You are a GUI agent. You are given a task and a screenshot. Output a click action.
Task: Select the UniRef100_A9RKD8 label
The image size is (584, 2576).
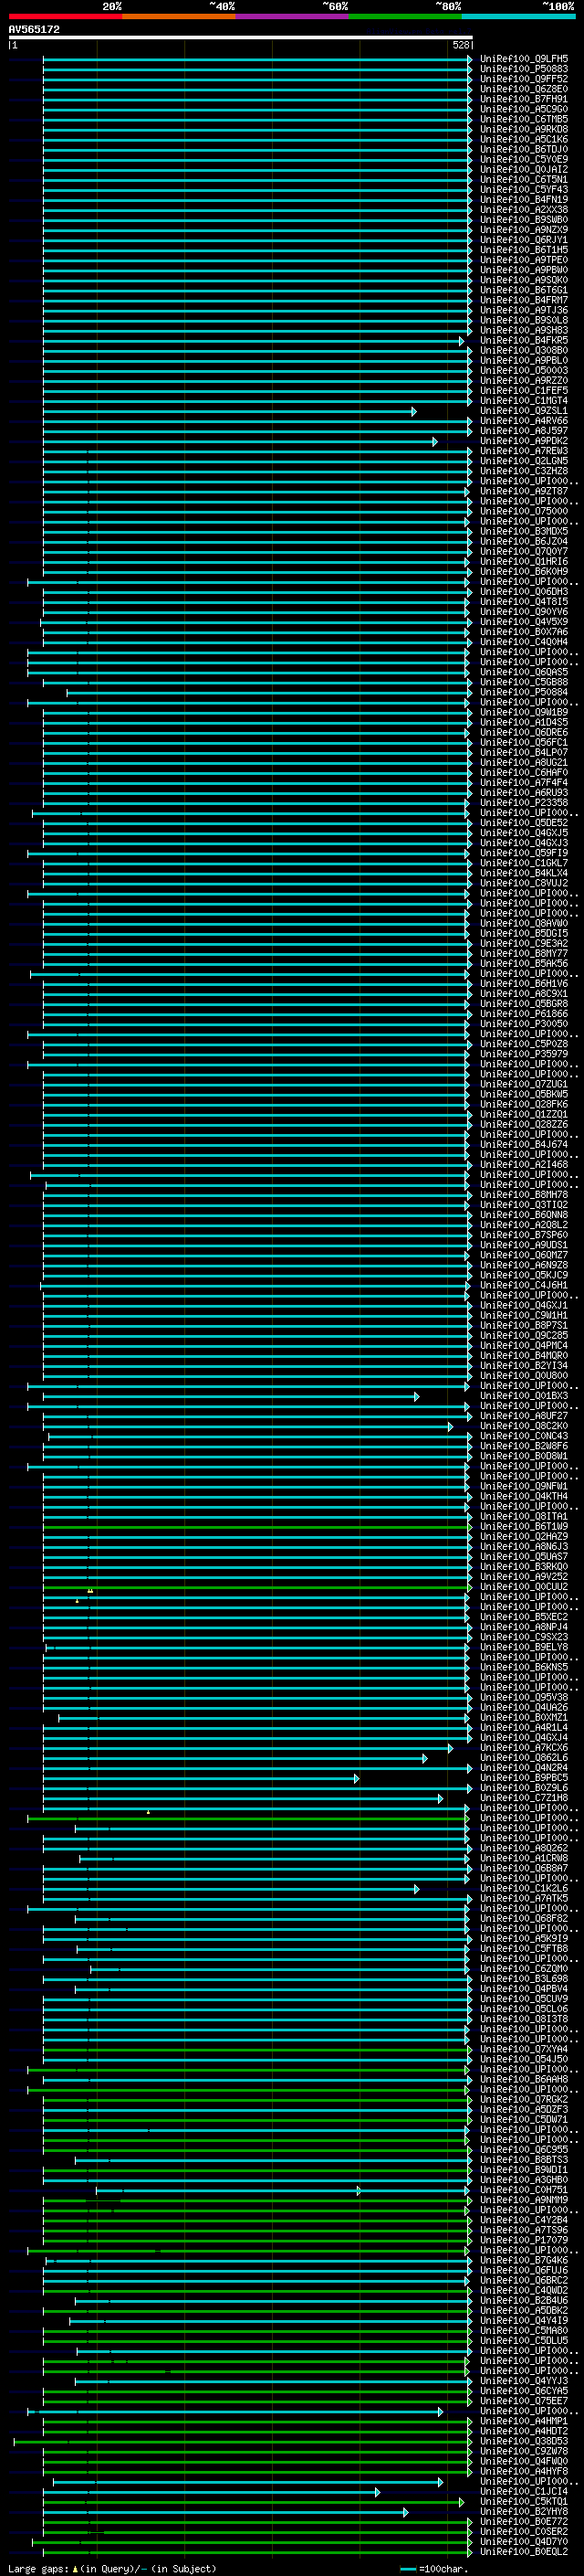(x=524, y=129)
